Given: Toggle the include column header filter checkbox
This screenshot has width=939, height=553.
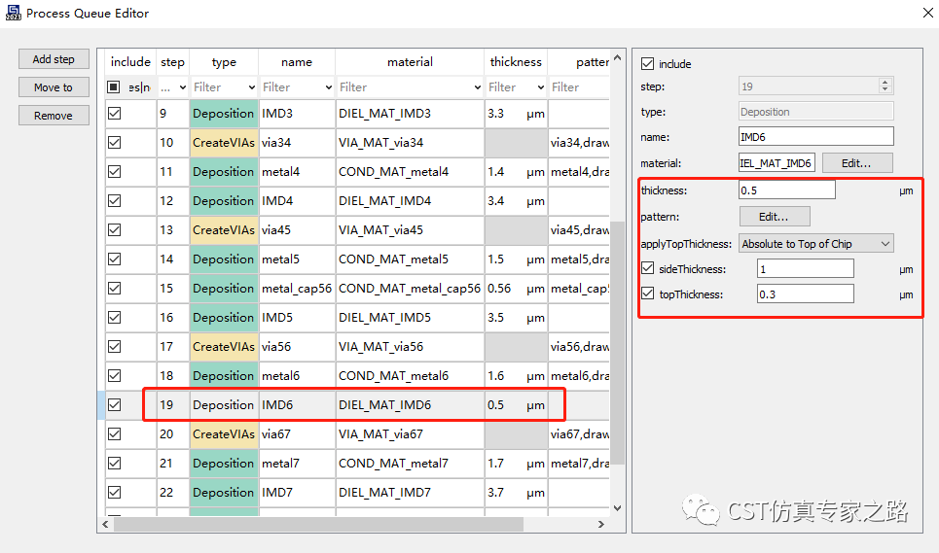Looking at the screenshot, I should [x=113, y=86].
